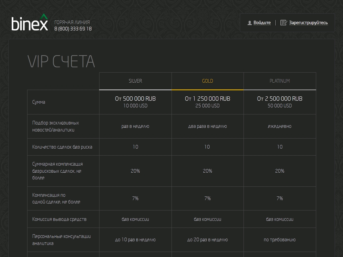Viewport: 343px width, 257px height.
Task: Click Platinum's по требованию consultation cell
Action: click(280, 240)
